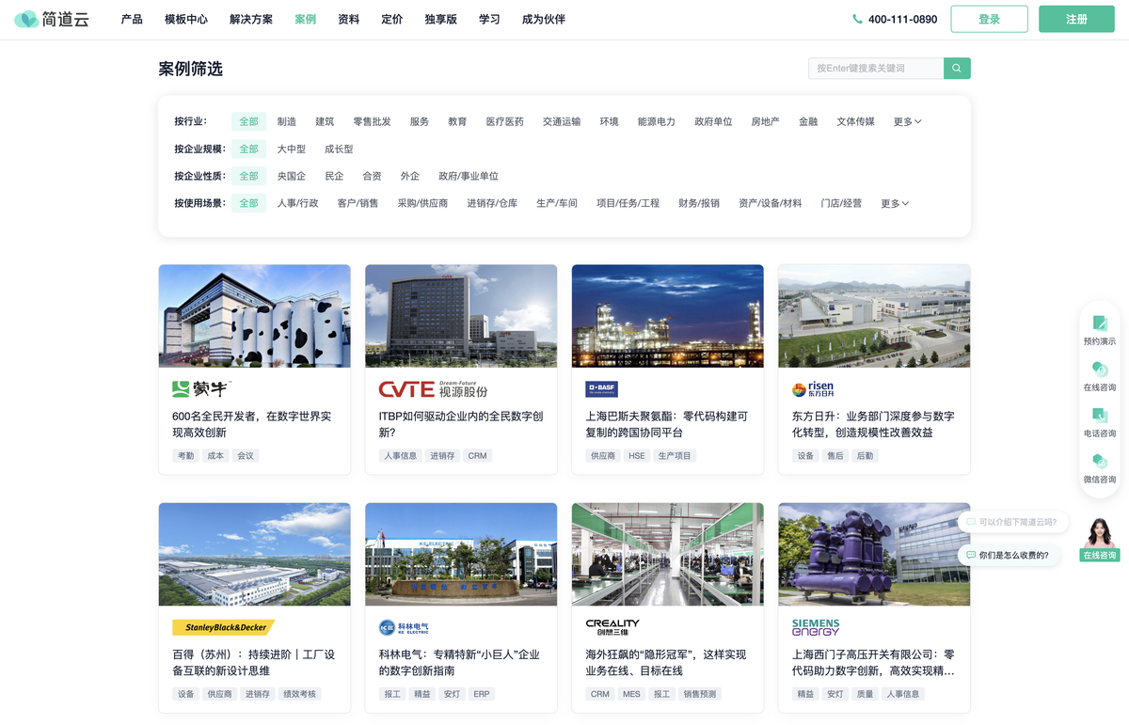The height and width of the screenshot is (725, 1129).
Task: Click the HSE tag on BASF card
Action: [637, 456]
